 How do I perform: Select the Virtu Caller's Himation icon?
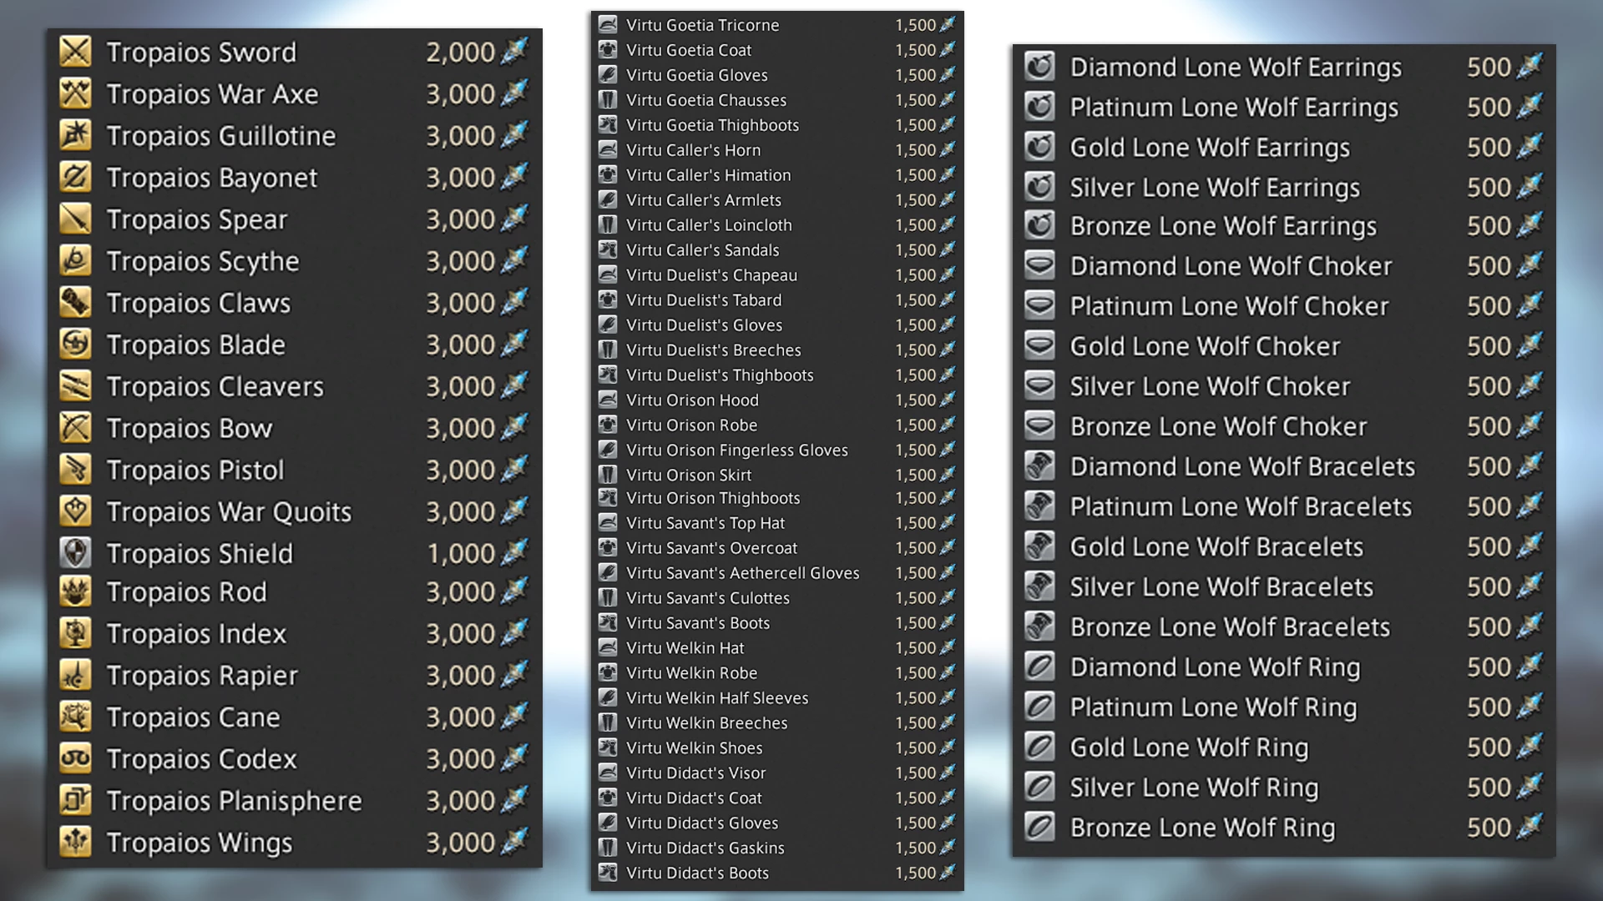[x=608, y=175]
